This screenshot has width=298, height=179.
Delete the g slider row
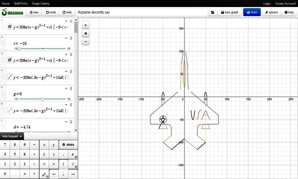[71, 89]
